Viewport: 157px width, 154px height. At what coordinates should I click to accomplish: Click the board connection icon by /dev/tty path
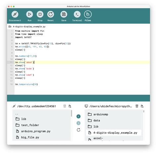[x=14, y=106]
